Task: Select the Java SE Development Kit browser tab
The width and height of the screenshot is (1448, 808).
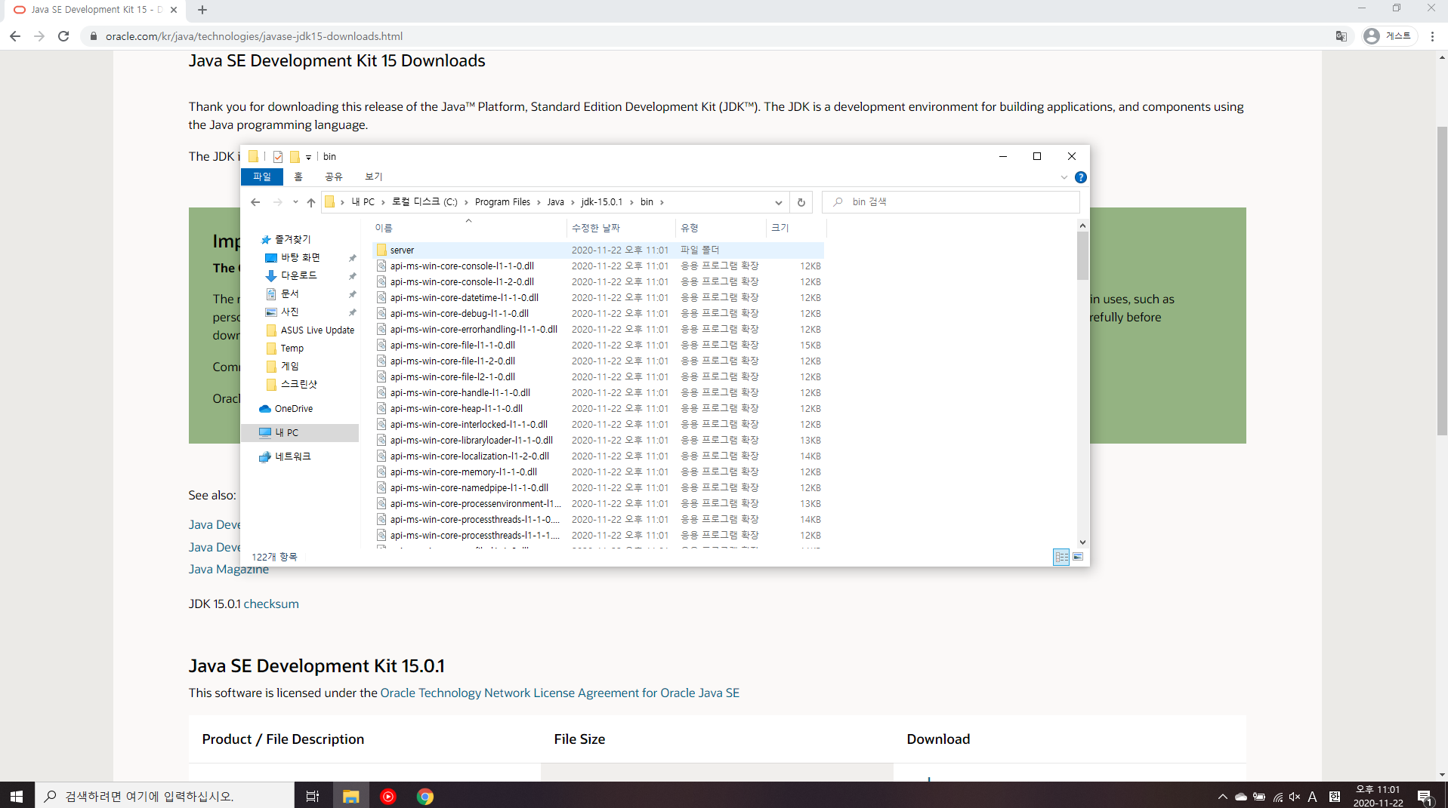Action: pyautogui.click(x=95, y=10)
